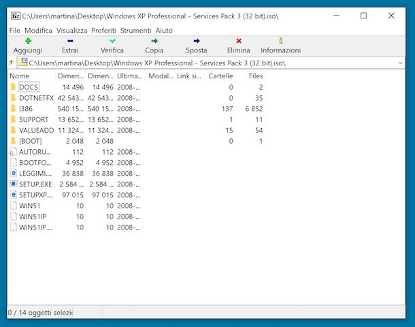Select the DOTNETFX folder name
The image size is (415, 327).
pos(36,98)
